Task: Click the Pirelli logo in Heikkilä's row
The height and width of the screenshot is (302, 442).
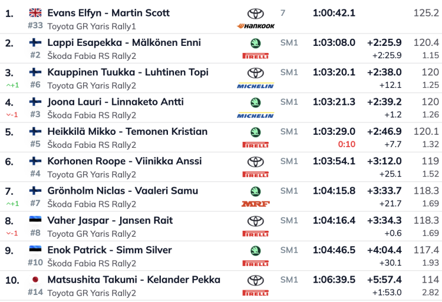Action: click(x=255, y=145)
